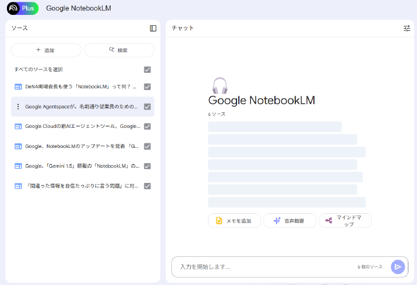Open the マインドマップ mind map button
This screenshot has width=417, height=285.
coord(345,221)
